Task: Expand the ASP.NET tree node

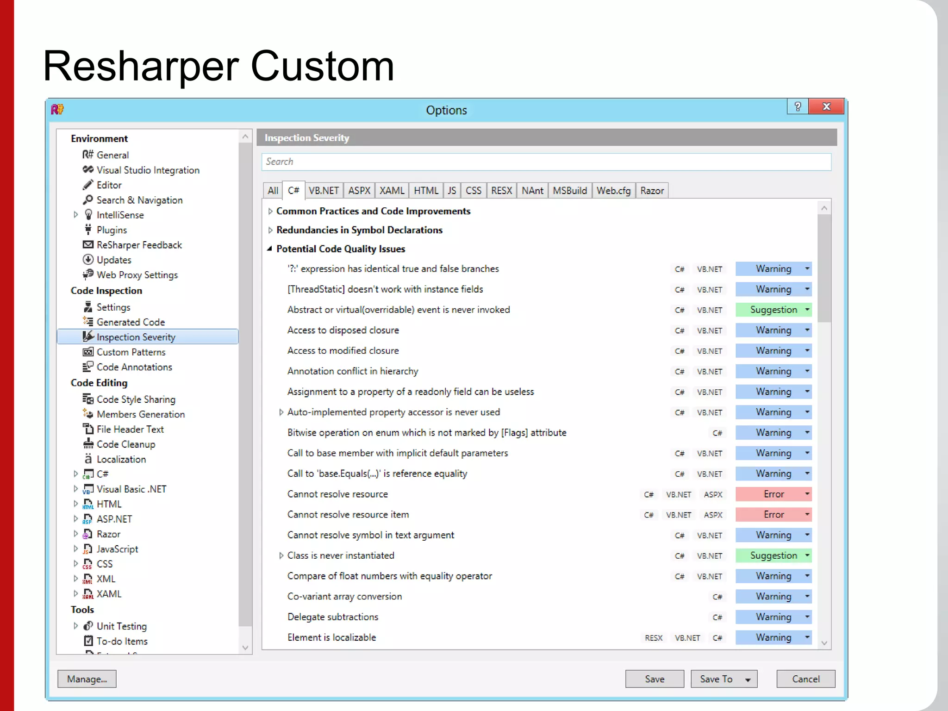Action: [x=76, y=519]
